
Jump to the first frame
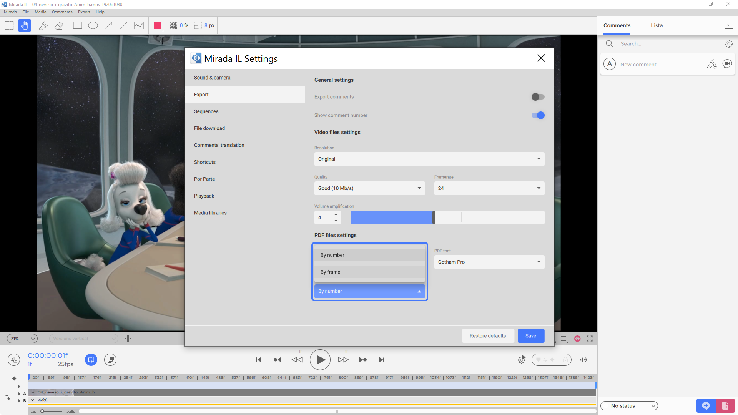pyautogui.click(x=259, y=360)
